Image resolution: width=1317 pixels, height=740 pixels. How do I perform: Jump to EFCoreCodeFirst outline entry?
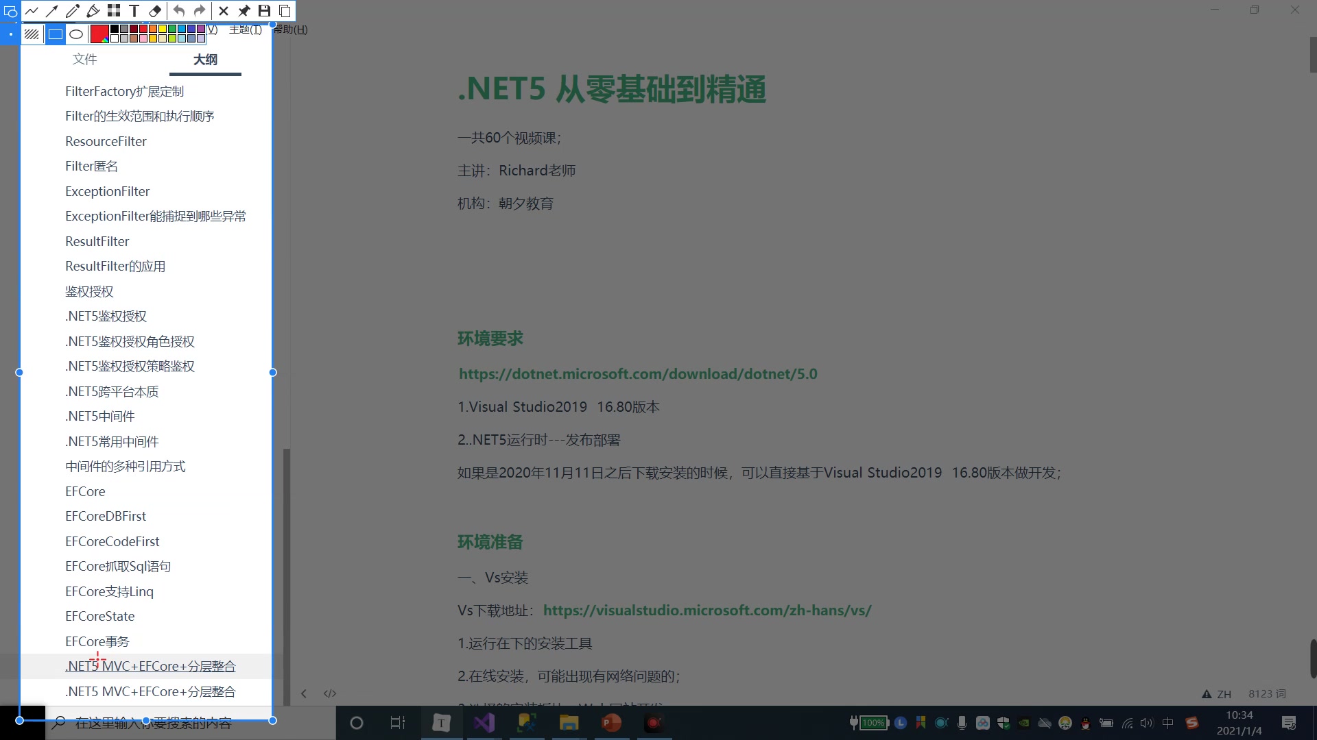[x=112, y=541]
